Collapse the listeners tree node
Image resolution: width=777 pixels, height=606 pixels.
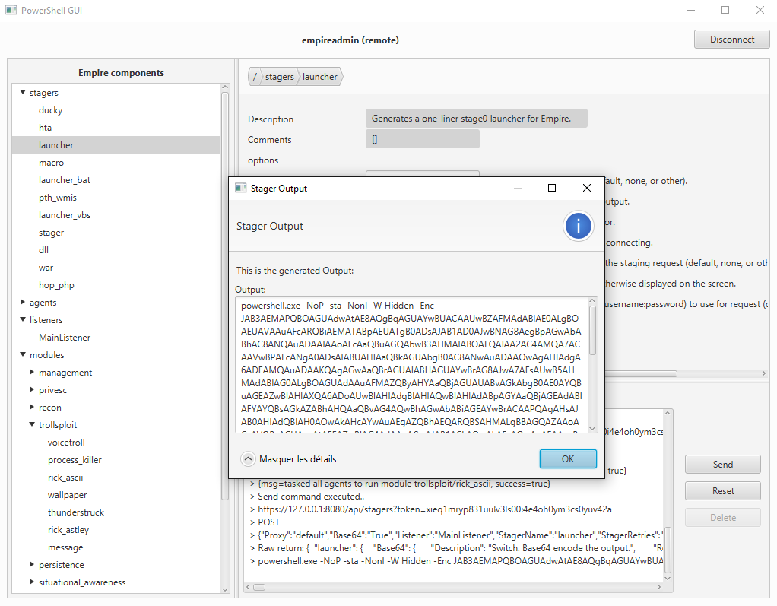point(23,319)
